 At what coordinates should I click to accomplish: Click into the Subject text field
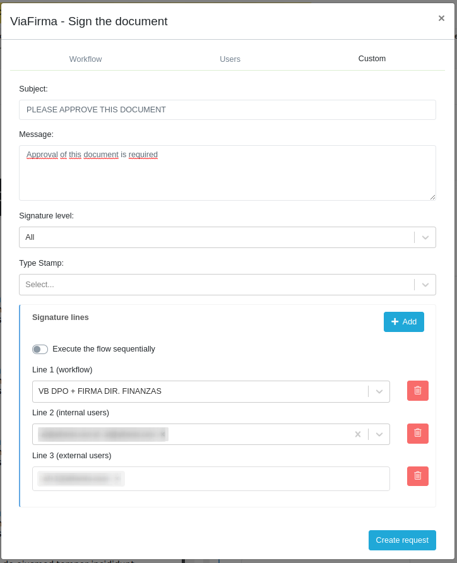227,110
